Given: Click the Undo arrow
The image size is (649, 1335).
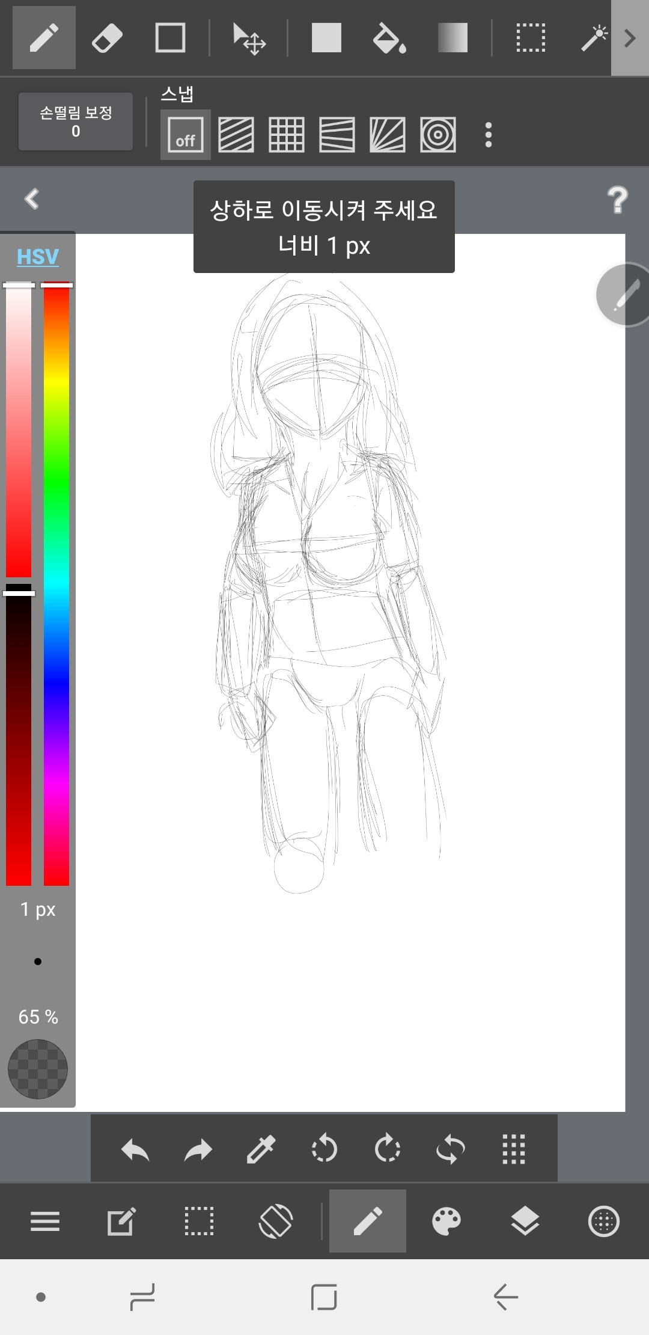Looking at the screenshot, I should coord(135,1149).
